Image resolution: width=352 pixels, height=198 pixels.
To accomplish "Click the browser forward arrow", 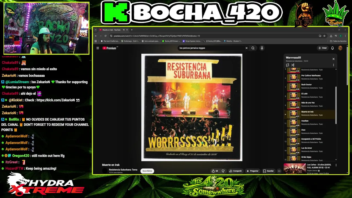I will point(101,36).
